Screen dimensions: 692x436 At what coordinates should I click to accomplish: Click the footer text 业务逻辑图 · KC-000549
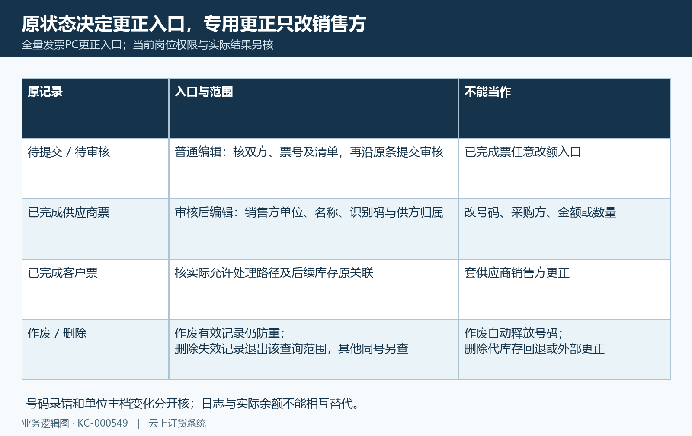tap(75, 423)
